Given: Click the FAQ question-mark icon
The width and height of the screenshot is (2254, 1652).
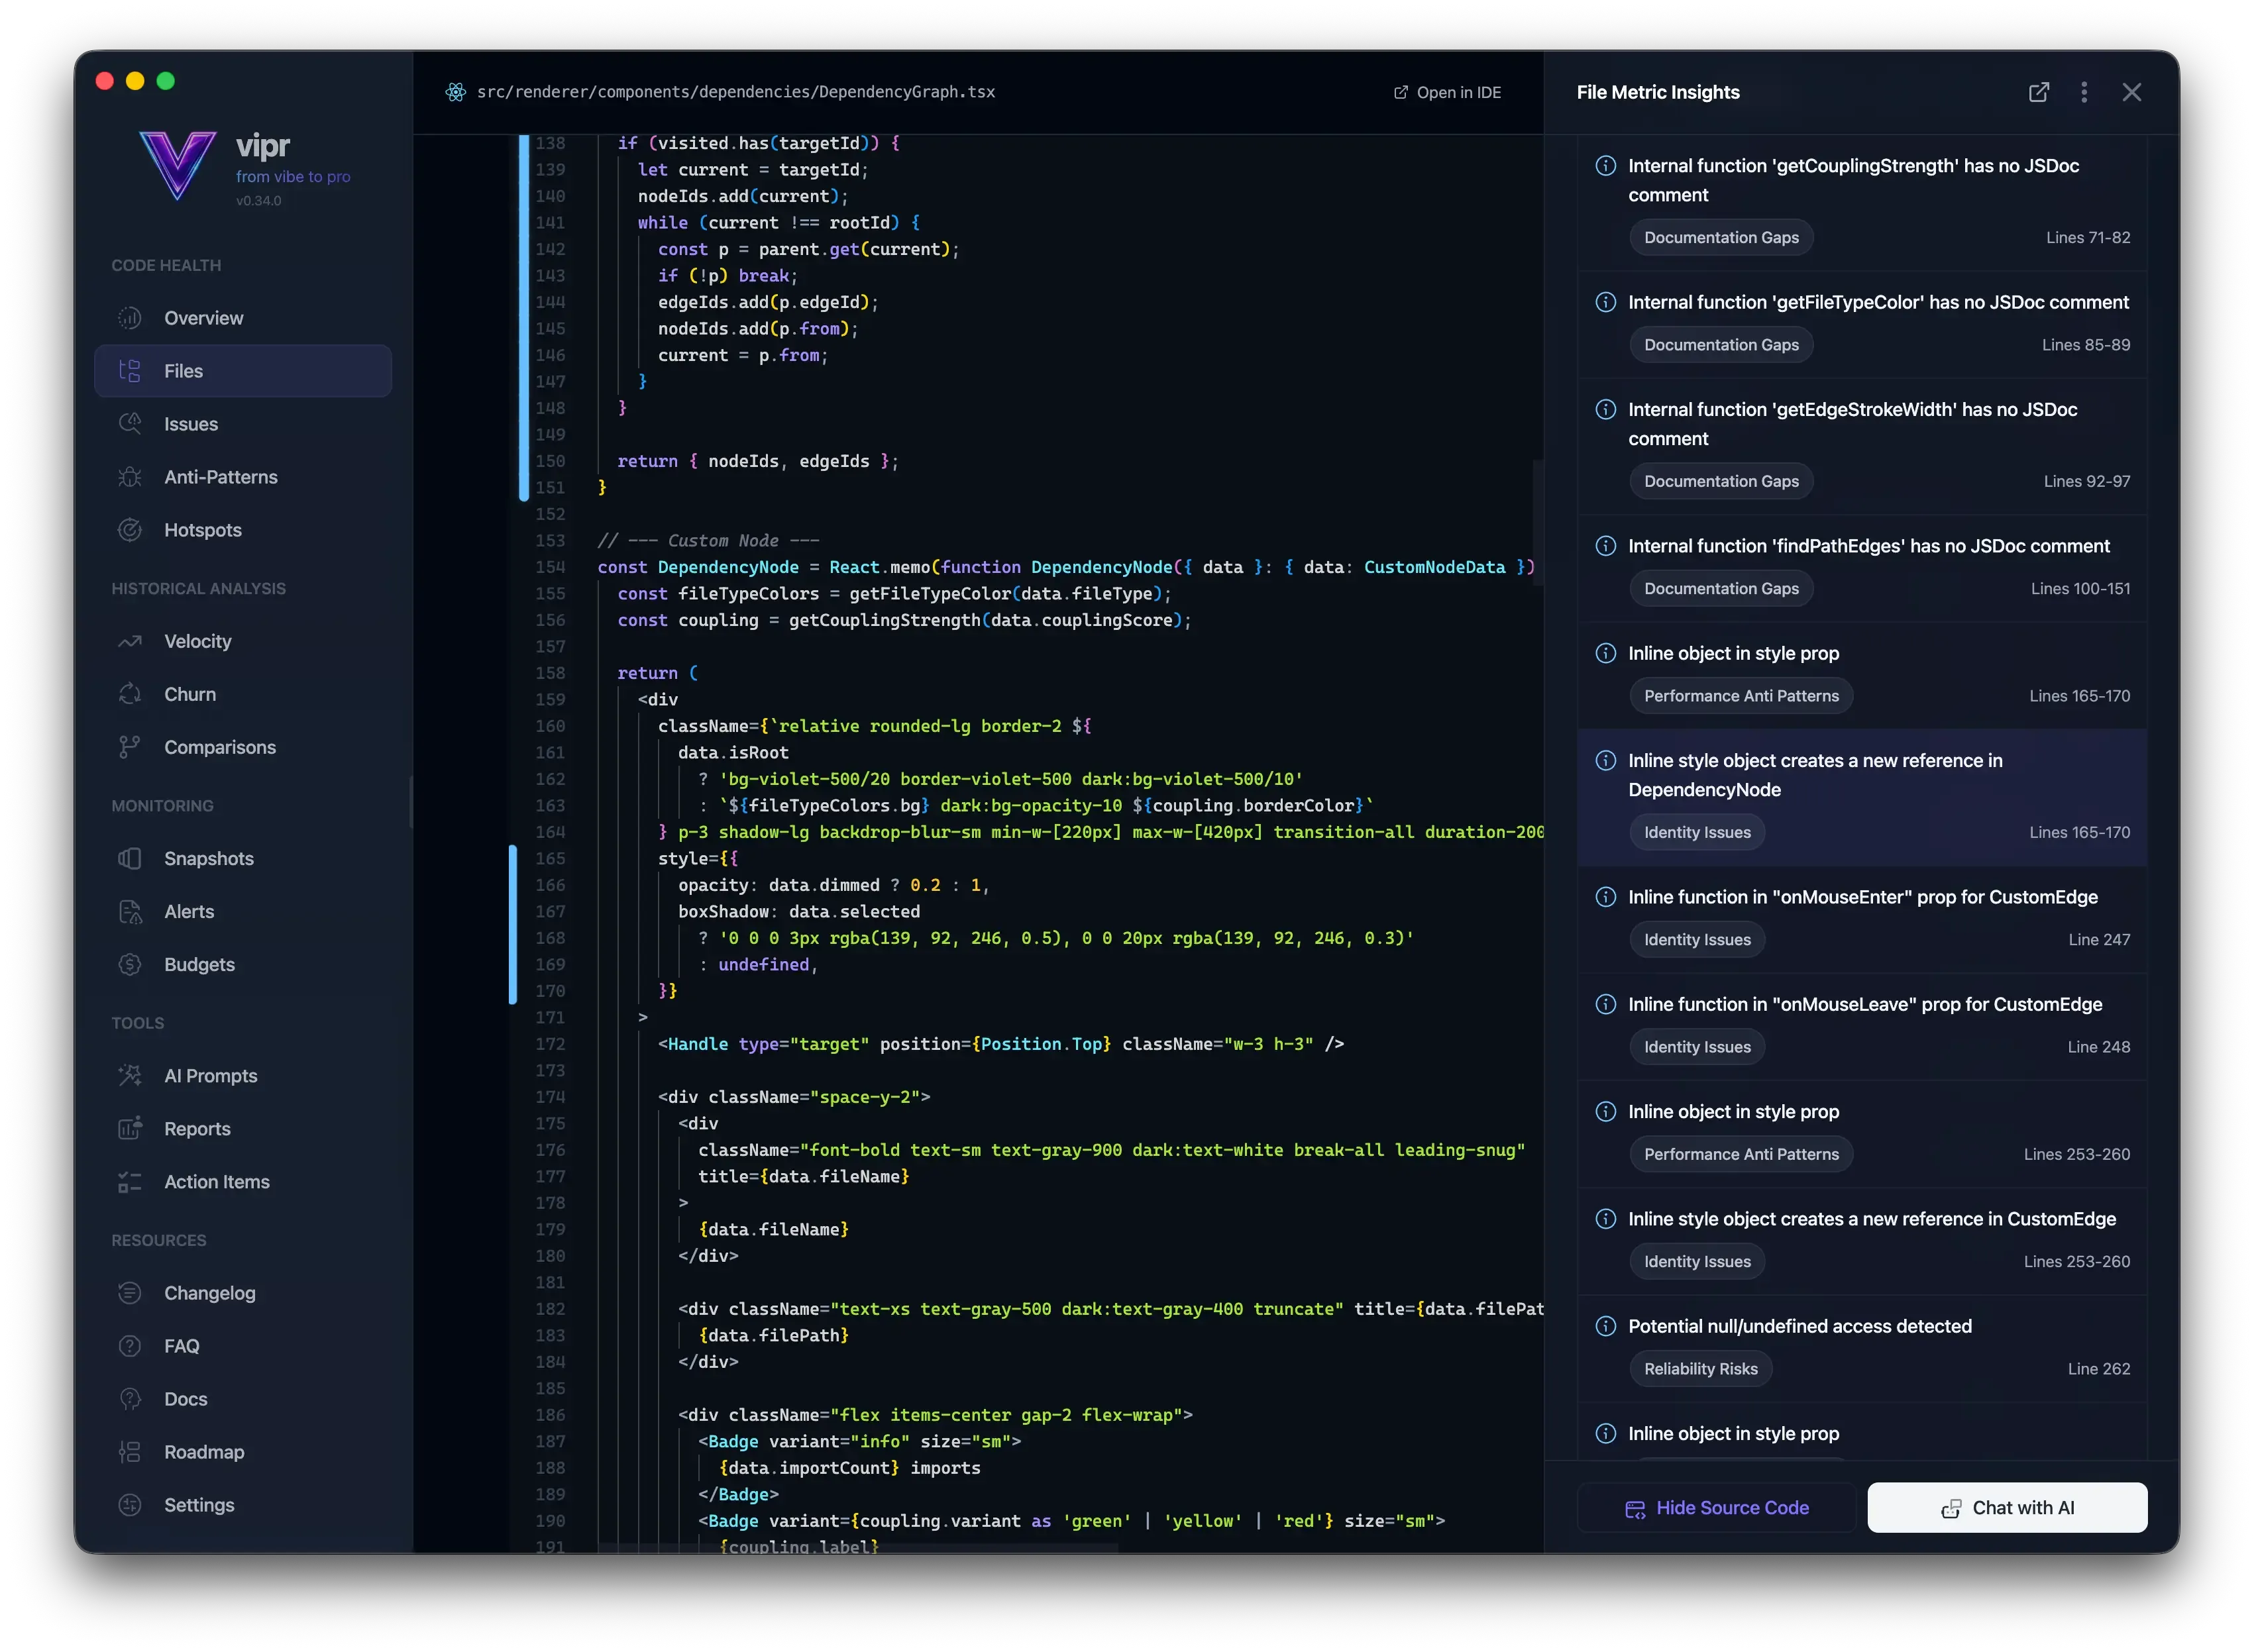Looking at the screenshot, I should click(130, 1345).
